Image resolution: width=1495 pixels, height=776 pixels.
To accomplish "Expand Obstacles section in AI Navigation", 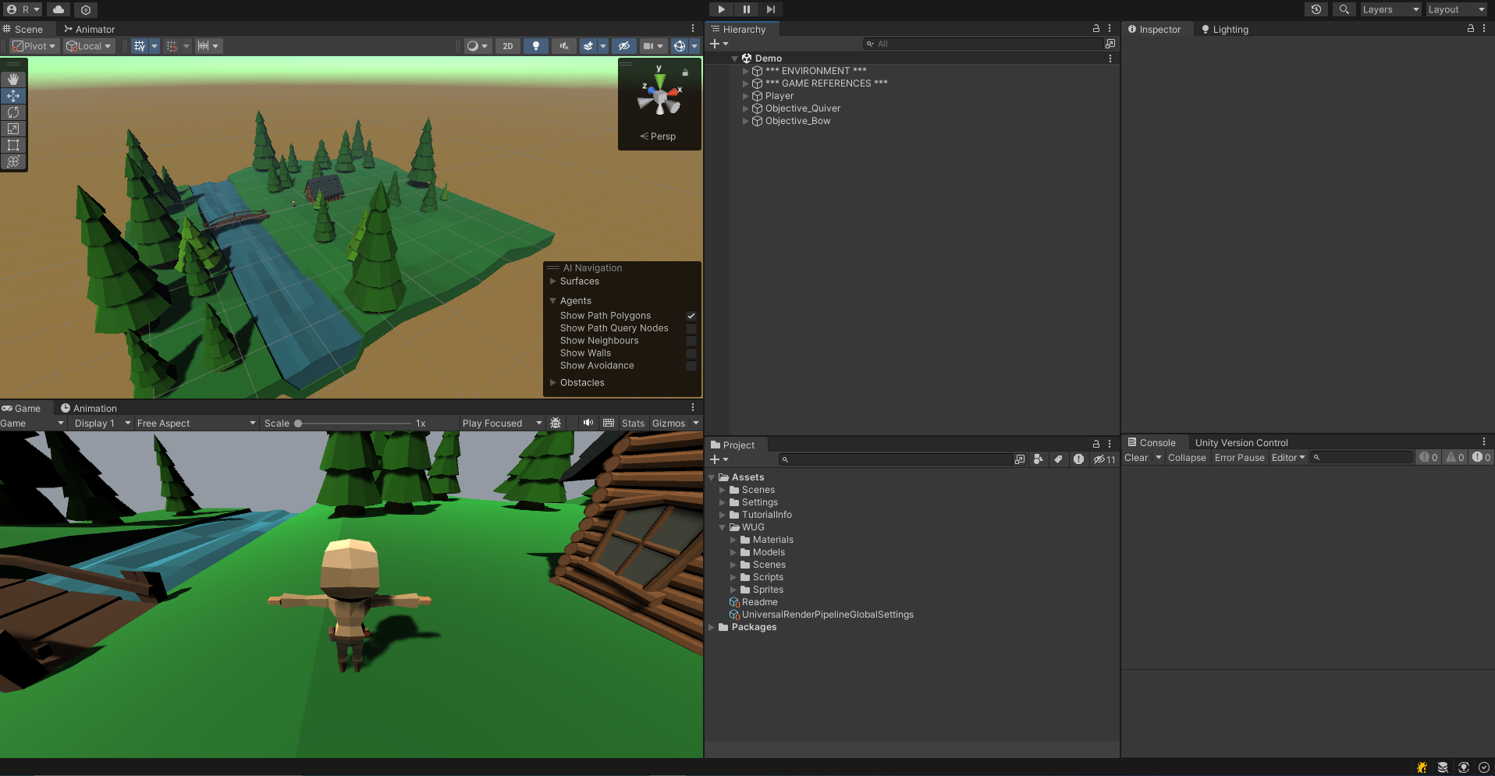I will (553, 383).
